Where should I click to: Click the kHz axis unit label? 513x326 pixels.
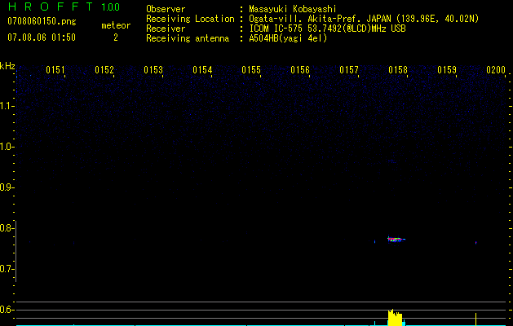click(7, 66)
